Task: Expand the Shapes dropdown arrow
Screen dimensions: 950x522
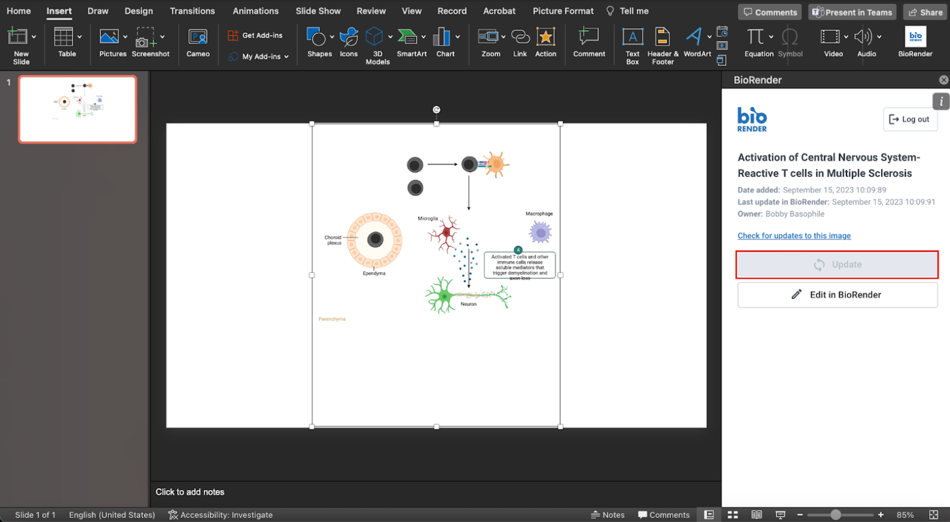Action: click(x=332, y=37)
